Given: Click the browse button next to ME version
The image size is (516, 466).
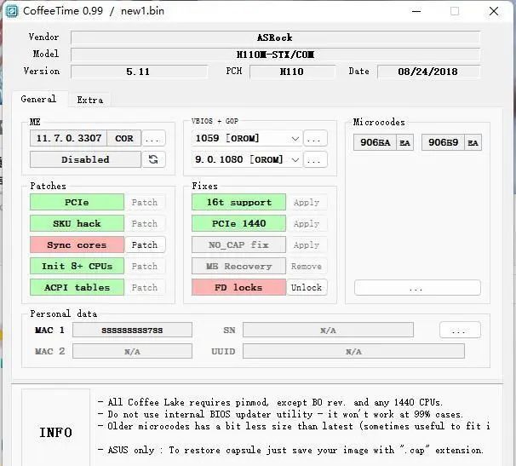Looking at the screenshot, I should tap(153, 138).
